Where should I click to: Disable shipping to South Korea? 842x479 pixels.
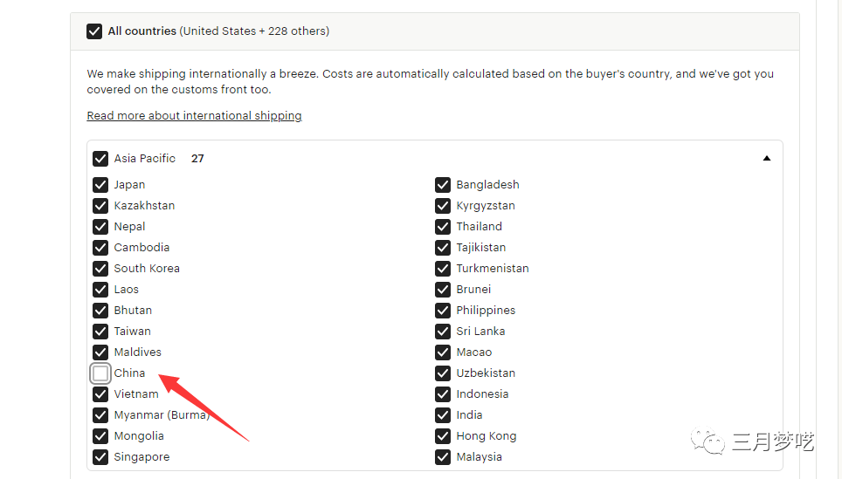pyautogui.click(x=100, y=269)
